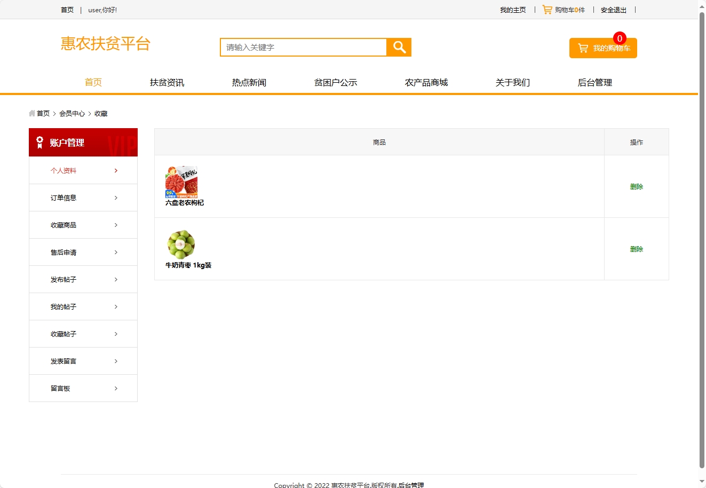Viewport: 706px width, 488px height.
Task: Click 安全退出 to log out
Action: [x=613, y=9]
